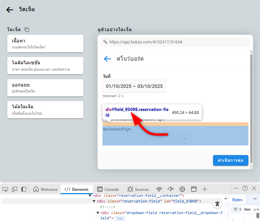Click the DevTools sidebar dock icon
The width and height of the screenshot is (260, 221).
[24, 189]
